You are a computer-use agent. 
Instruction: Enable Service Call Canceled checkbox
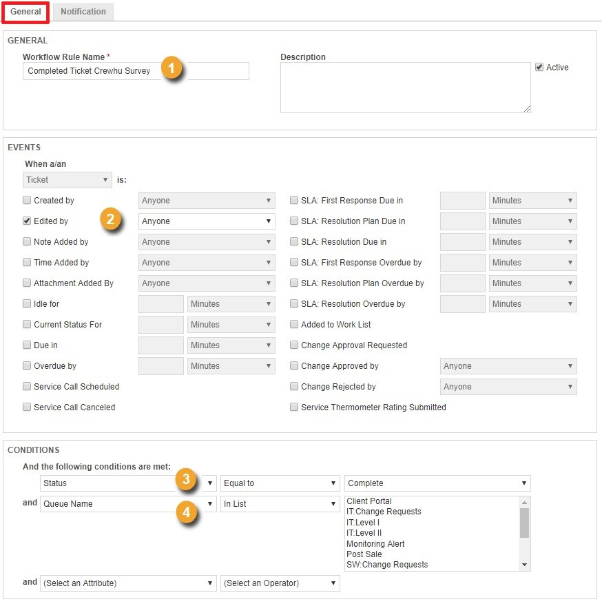(27, 407)
